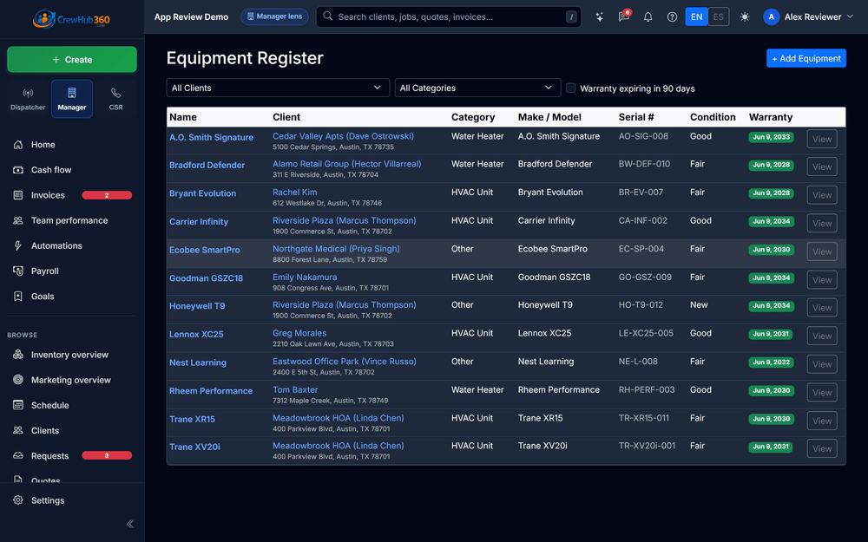Toggle light theme via the sun icon
The image size is (868, 542).
point(745,17)
